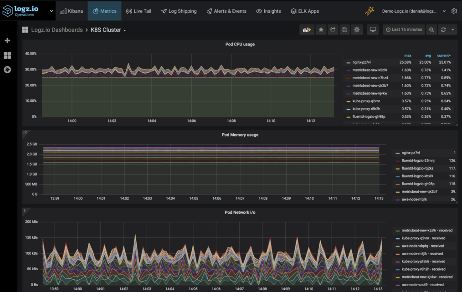Toggle fluentd-logzio-gh98p series in CPU legend
The height and width of the screenshot is (292, 462).
click(369, 117)
